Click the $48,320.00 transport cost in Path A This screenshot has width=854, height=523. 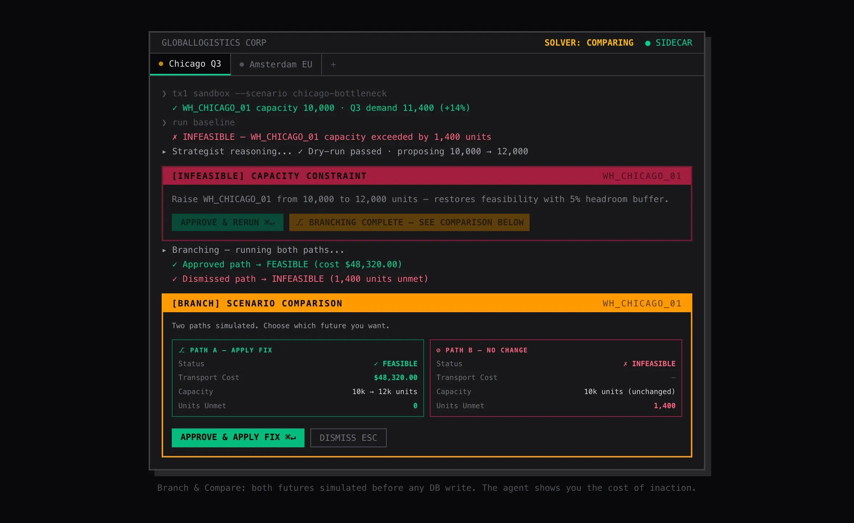coord(395,377)
